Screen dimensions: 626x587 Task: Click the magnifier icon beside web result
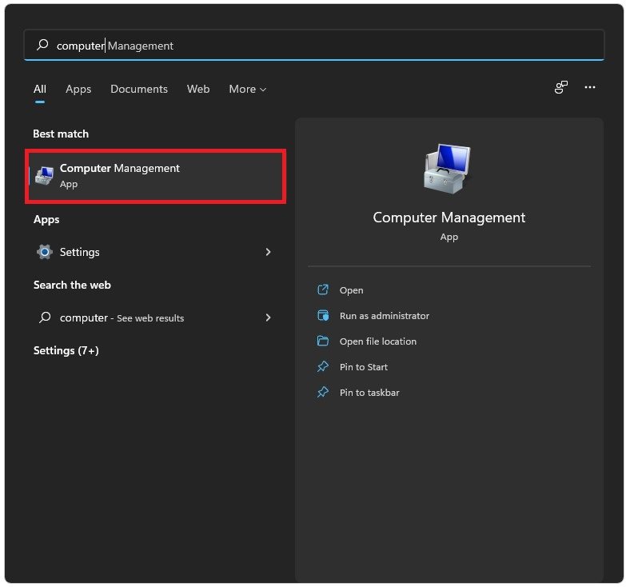(x=45, y=317)
